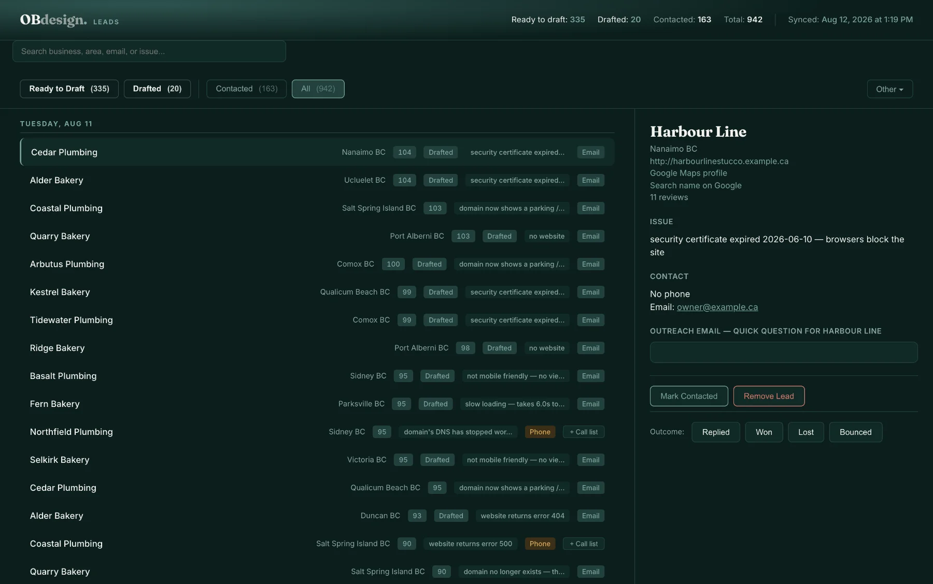The image size is (933, 584).
Task: Select Alder Bakery Ucluelet BC row
Action: pos(317,180)
